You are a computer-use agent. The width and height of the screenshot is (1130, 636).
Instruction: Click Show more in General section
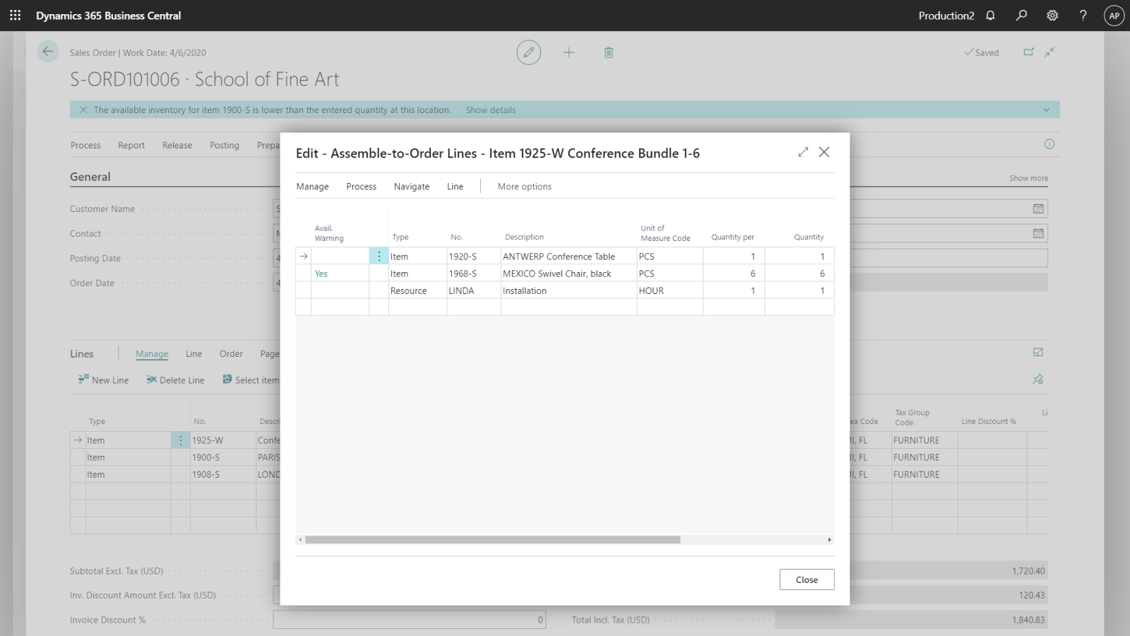1028,178
